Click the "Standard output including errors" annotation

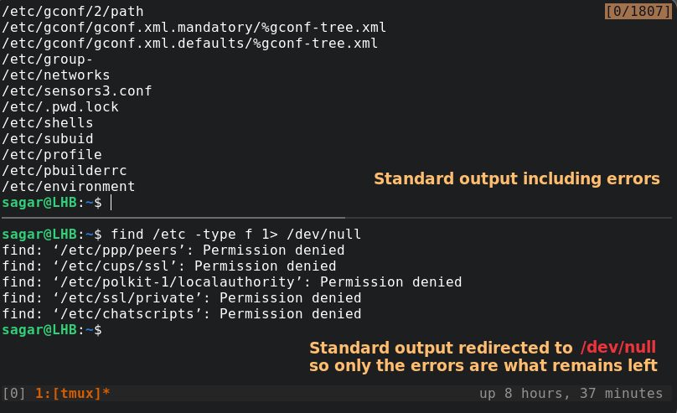[x=516, y=178]
